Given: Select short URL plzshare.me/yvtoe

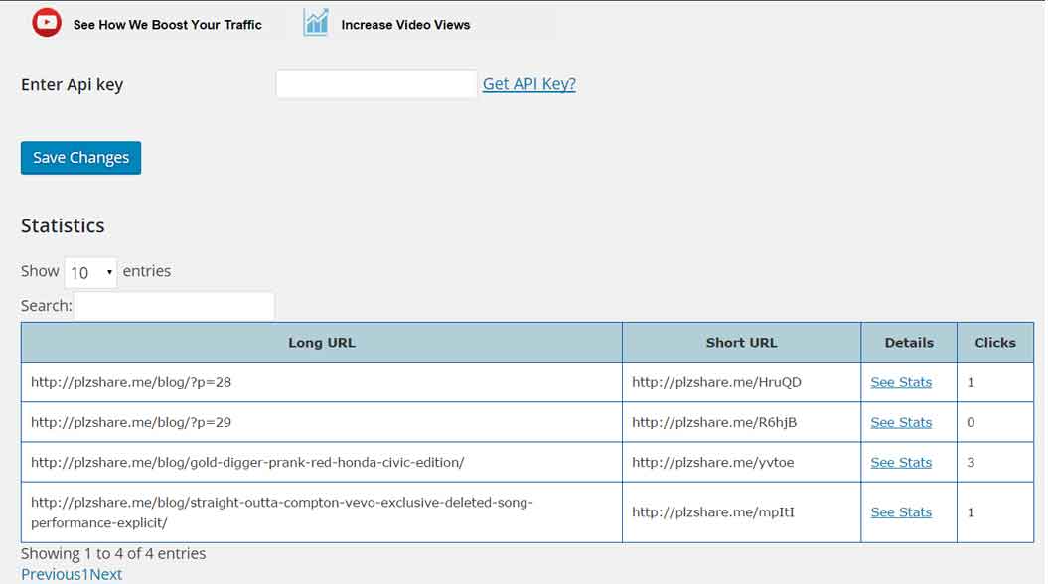Looking at the screenshot, I should click(713, 463).
